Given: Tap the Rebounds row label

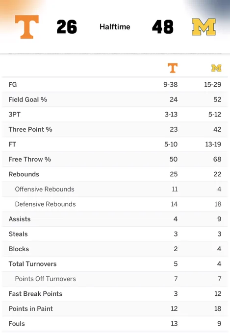Looking at the screenshot, I should pos(24,174).
